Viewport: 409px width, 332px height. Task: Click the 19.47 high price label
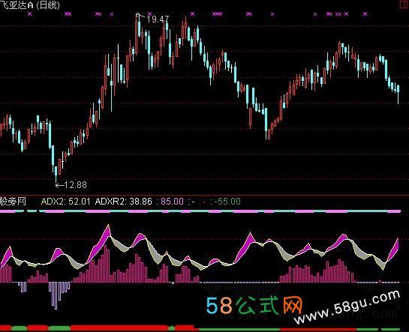pos(158,19)
